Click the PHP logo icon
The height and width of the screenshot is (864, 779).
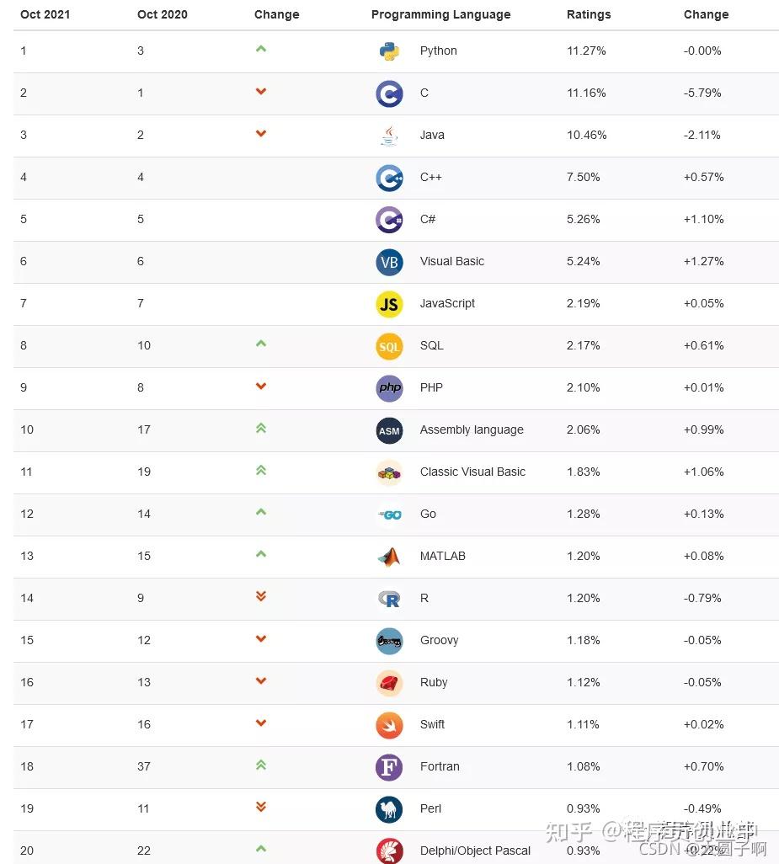[x=389, y=388]
